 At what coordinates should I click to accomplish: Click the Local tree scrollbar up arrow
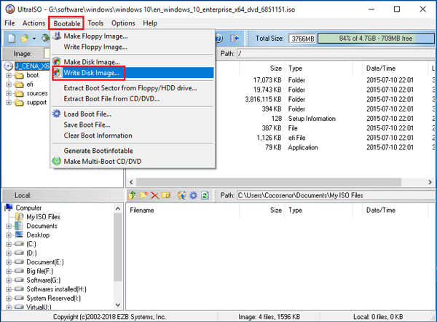click(x=118, y=208)
